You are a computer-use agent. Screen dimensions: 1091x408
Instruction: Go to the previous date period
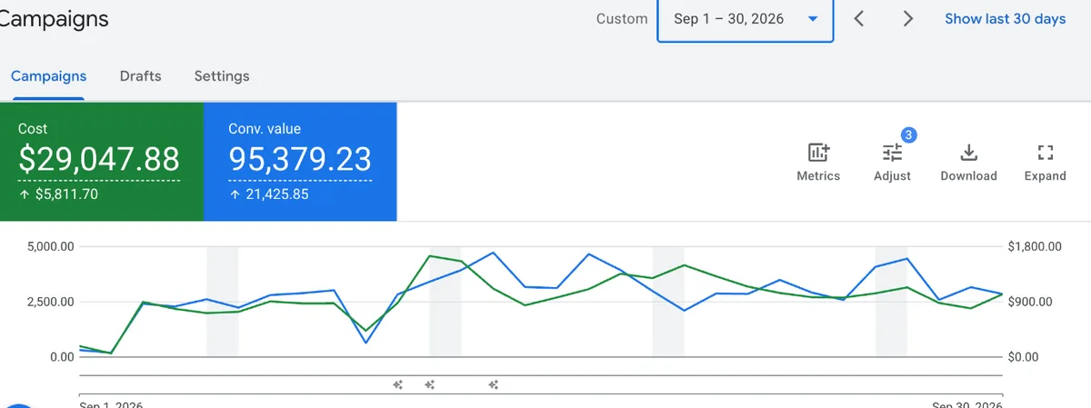[859, 19]
